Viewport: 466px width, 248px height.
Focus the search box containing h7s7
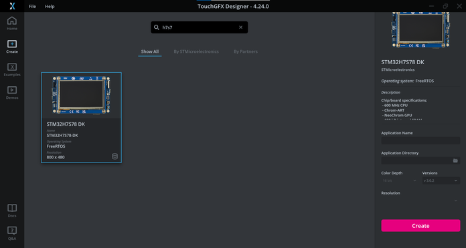(199, 27)
